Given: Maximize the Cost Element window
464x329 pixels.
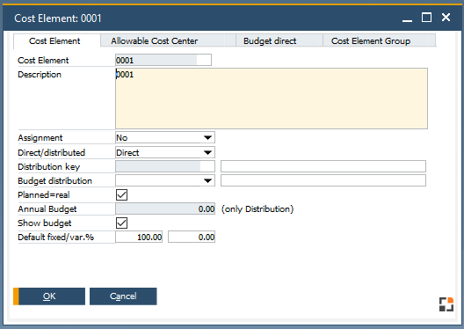Looking at the screenshot, I should pos(426,18).
